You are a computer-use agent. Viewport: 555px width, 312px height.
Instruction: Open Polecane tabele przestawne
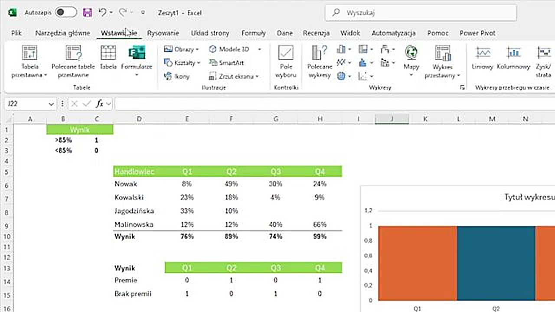pos(73,53)
